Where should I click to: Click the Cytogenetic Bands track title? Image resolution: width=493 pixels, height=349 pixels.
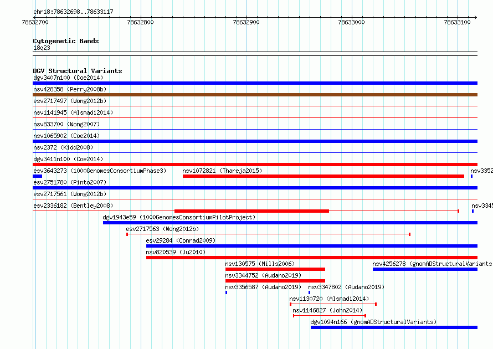pos(66,41)
